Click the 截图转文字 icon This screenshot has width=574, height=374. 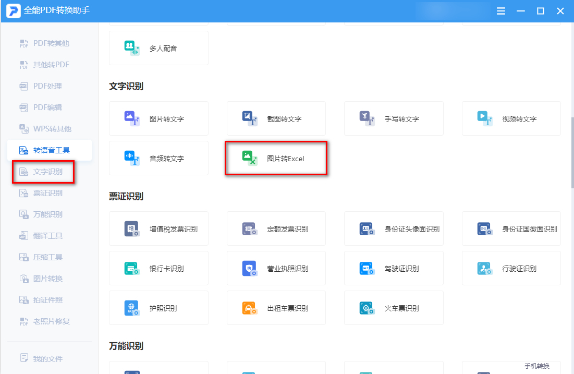pos(249,118)
